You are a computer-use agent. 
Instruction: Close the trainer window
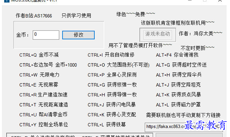point(220,1)
